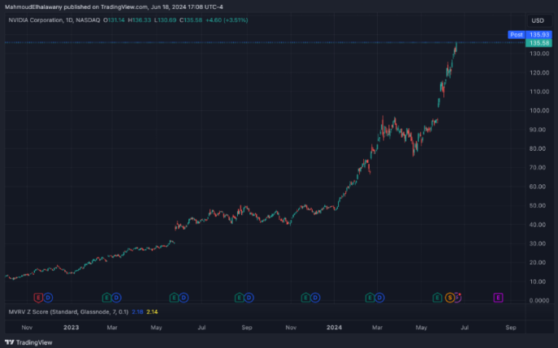Open the USD currency selector
The height and width of the screenshot is (348, 558).
click(x=537, y=20)
